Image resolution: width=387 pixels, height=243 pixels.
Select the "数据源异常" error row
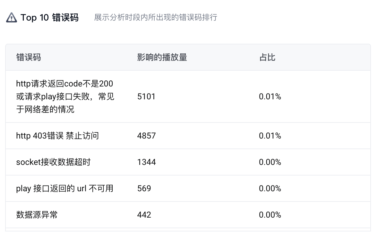[x=37, y=215]
